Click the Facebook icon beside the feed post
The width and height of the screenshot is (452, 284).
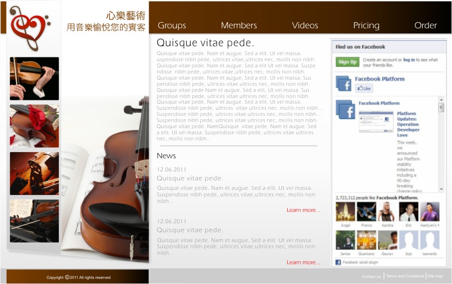pos(345,110)
